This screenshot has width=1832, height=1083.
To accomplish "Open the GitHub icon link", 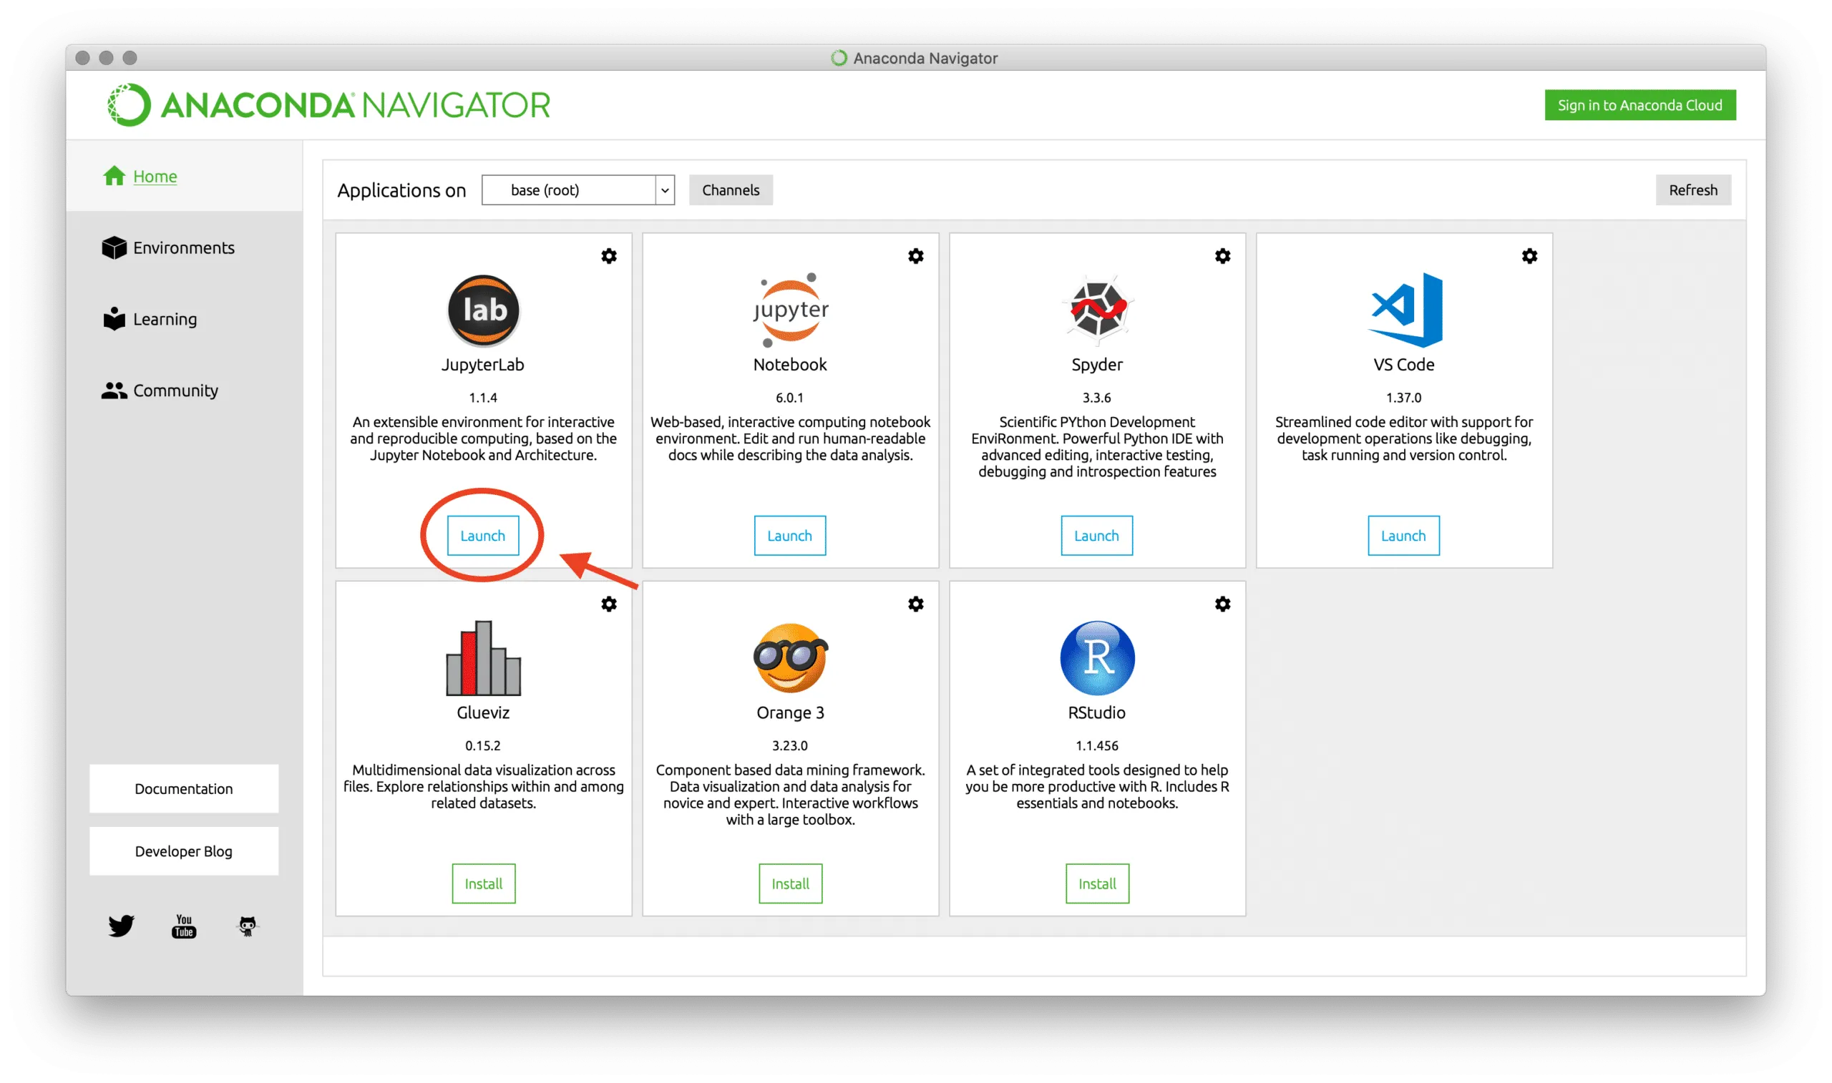I will (x=248, y=926).
